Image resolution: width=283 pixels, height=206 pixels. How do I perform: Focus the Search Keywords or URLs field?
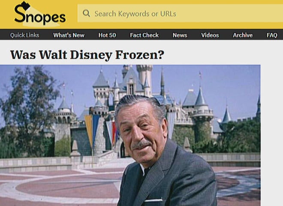(180, 13)
